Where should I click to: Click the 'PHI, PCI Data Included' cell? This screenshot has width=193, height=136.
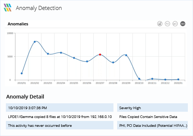[152, 125]
